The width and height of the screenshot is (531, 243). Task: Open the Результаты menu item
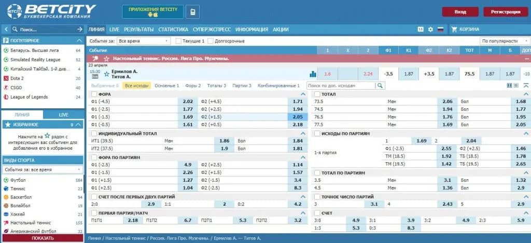pyautogui.click(x=138, y=30)
